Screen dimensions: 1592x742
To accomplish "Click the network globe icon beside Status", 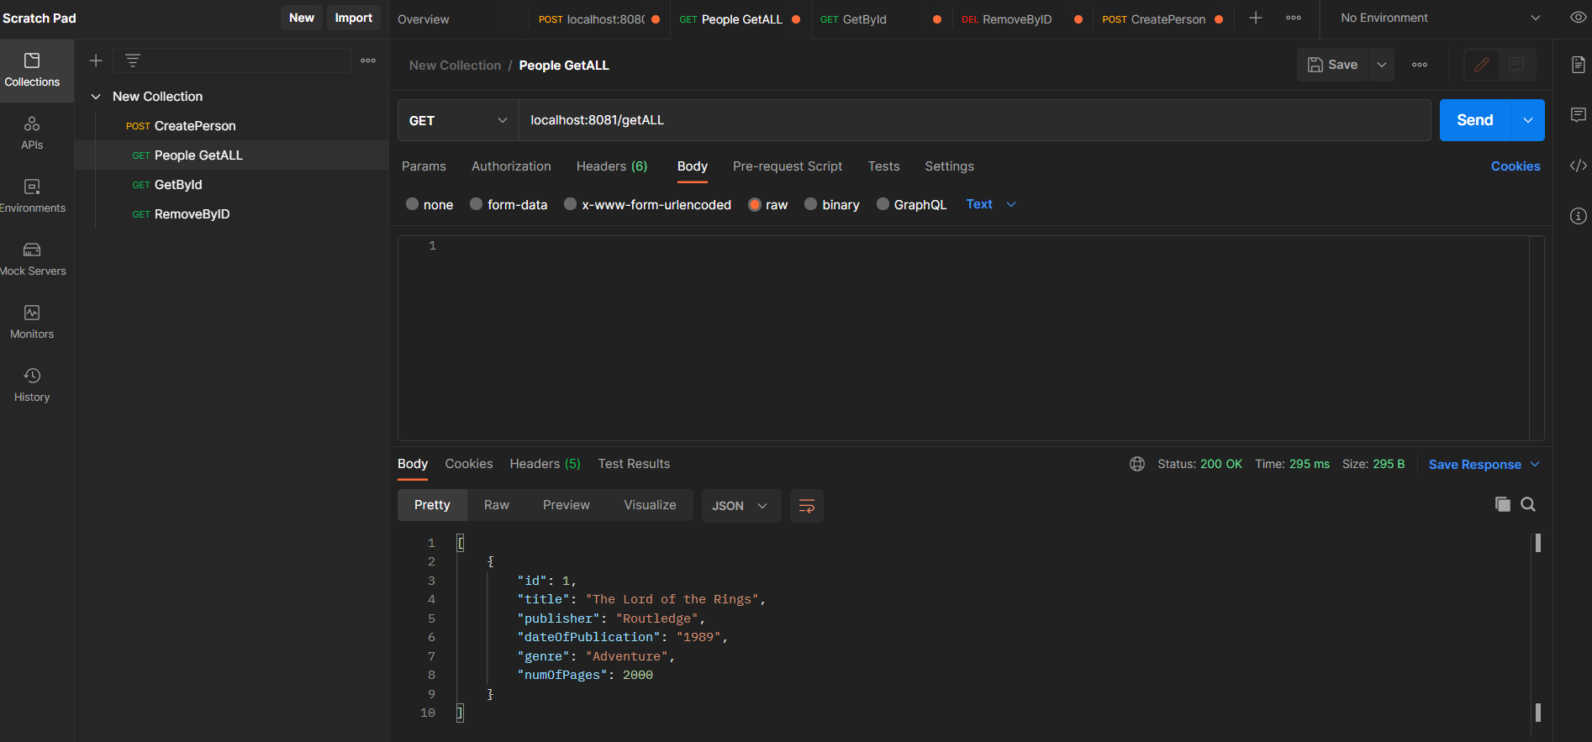I will [1137, 464].
